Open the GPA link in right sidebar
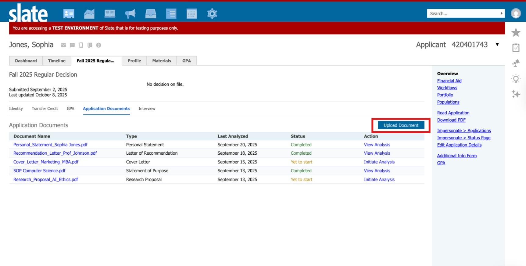526x266 pixels. point(441,163)
